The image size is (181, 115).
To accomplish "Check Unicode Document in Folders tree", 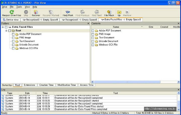I will pos(13,45).
